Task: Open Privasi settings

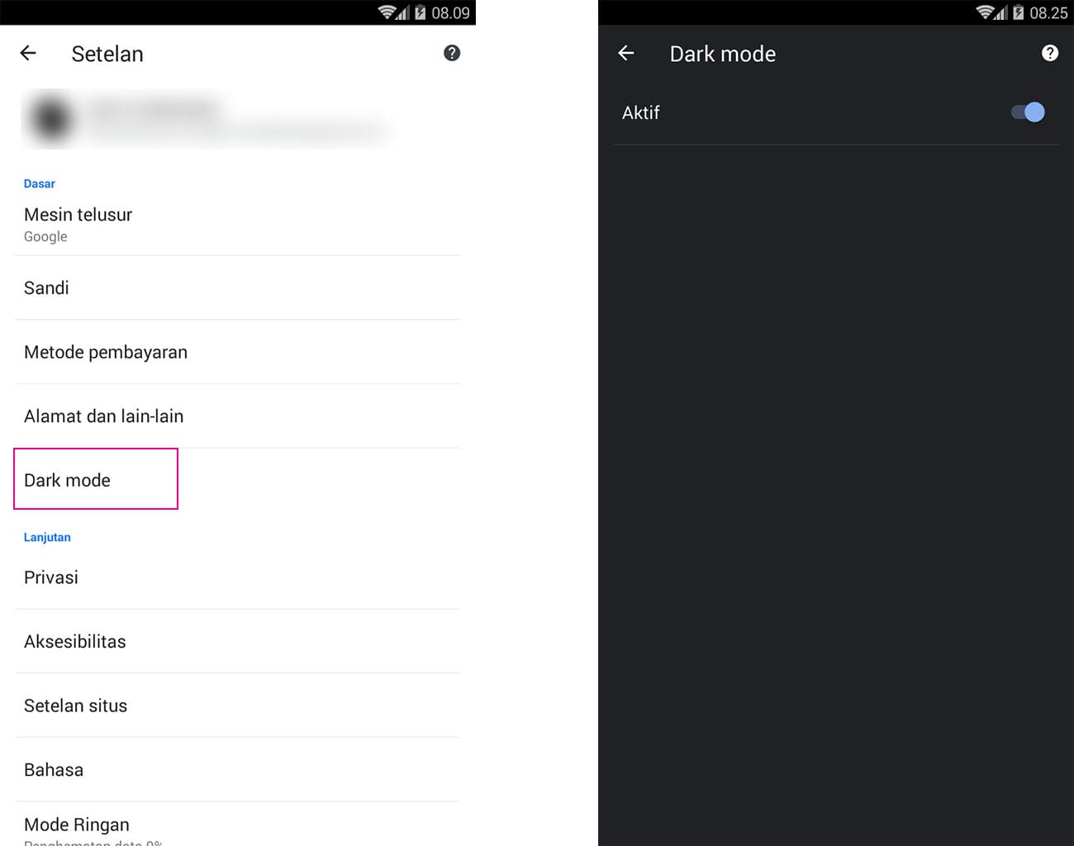Action: [x=51, y=577]
